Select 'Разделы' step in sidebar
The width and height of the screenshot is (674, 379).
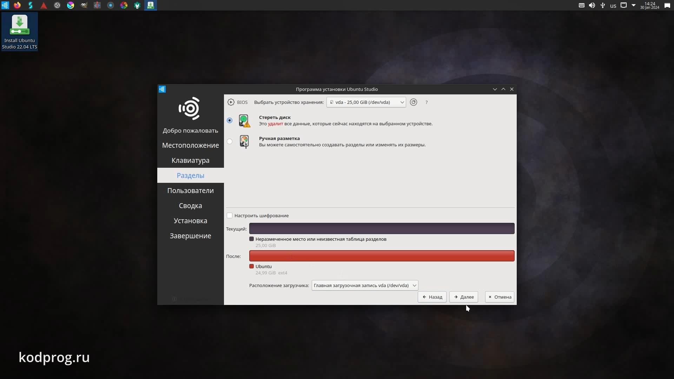point(191,175)
